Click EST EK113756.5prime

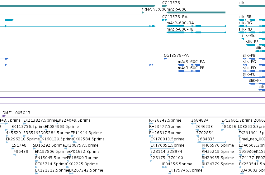tap(28, 127)
